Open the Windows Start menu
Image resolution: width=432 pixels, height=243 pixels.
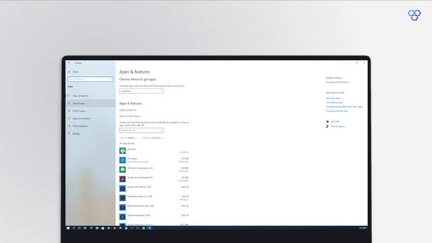click(68, 228)
